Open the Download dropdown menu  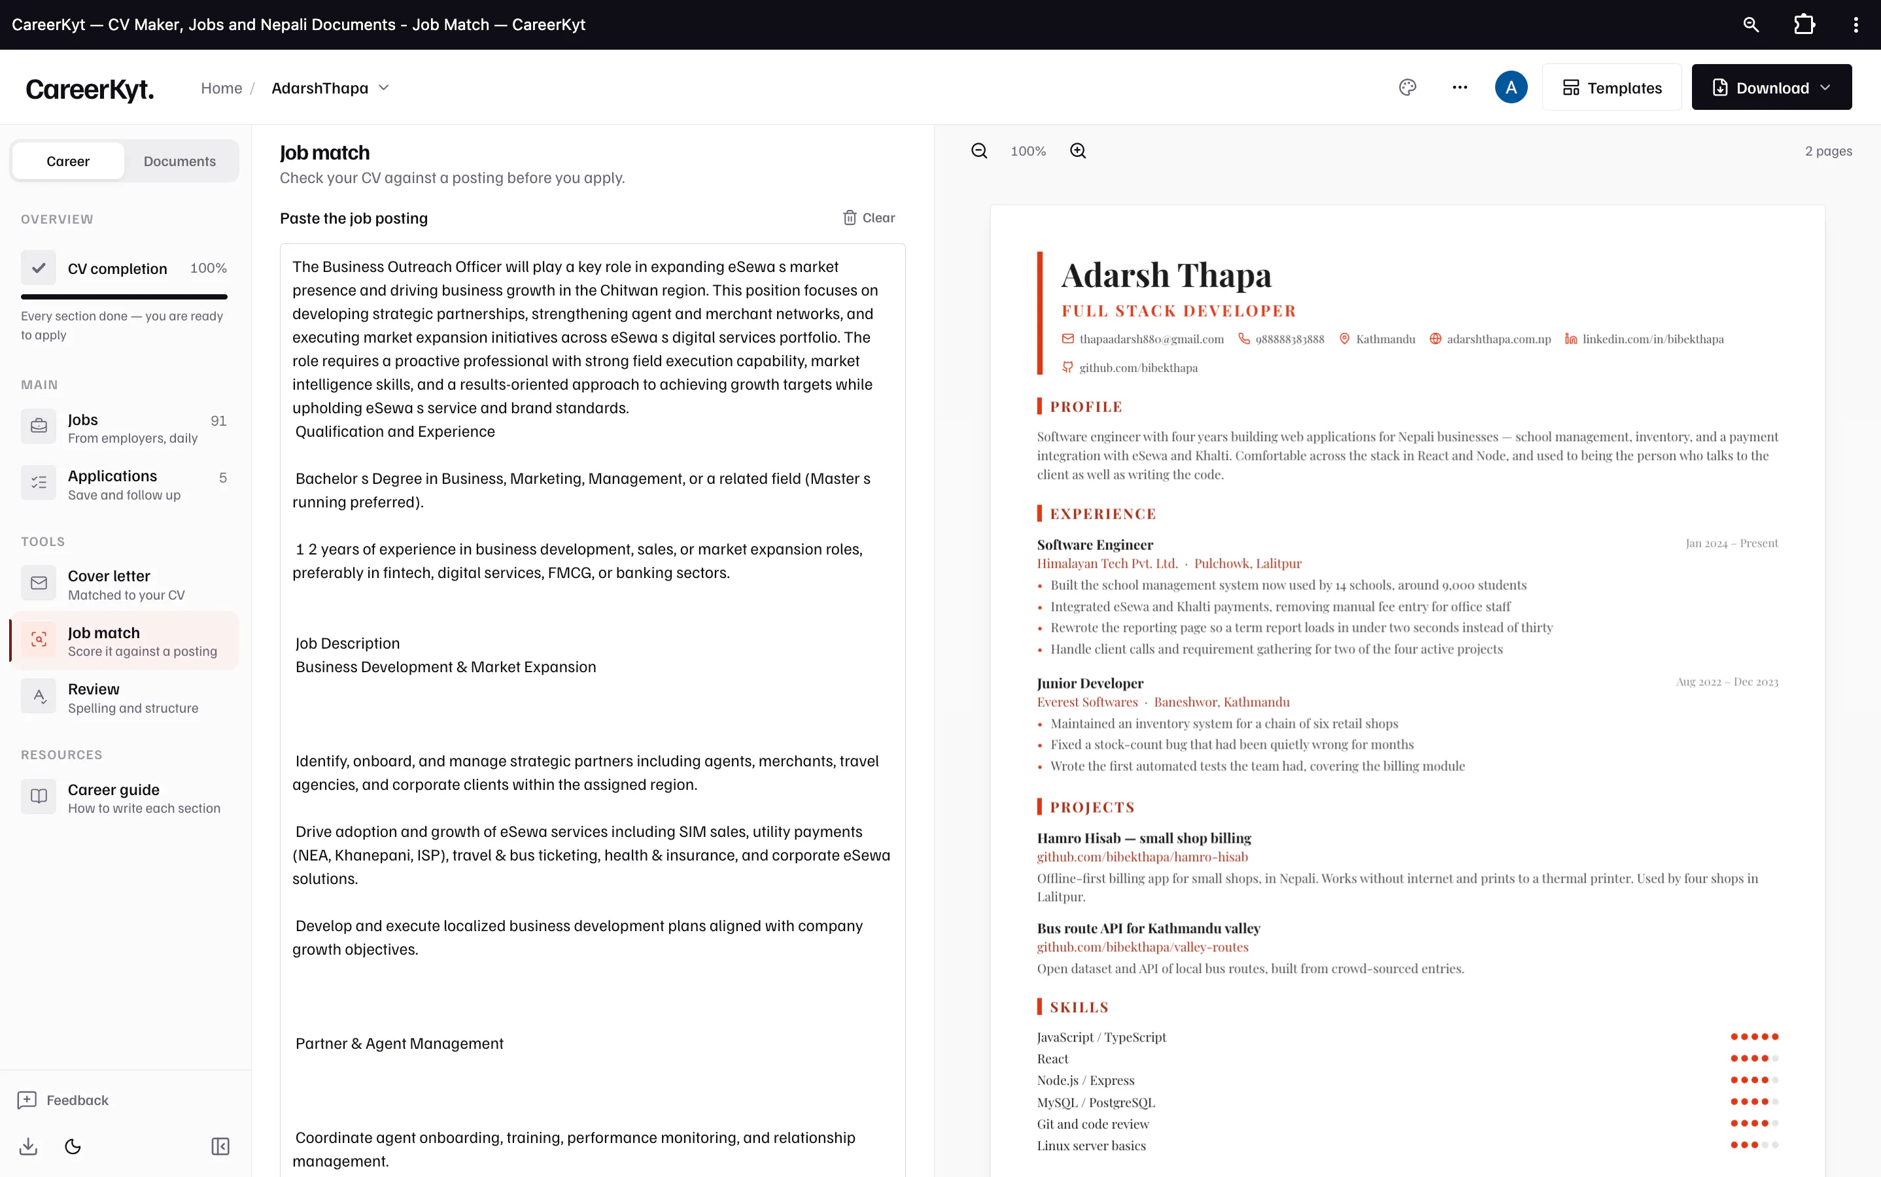(1771, 87)
